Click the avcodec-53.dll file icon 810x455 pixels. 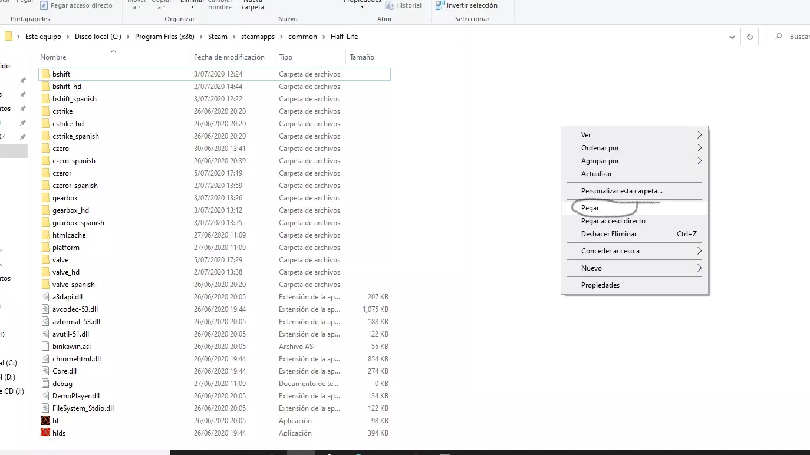point(46,309)
